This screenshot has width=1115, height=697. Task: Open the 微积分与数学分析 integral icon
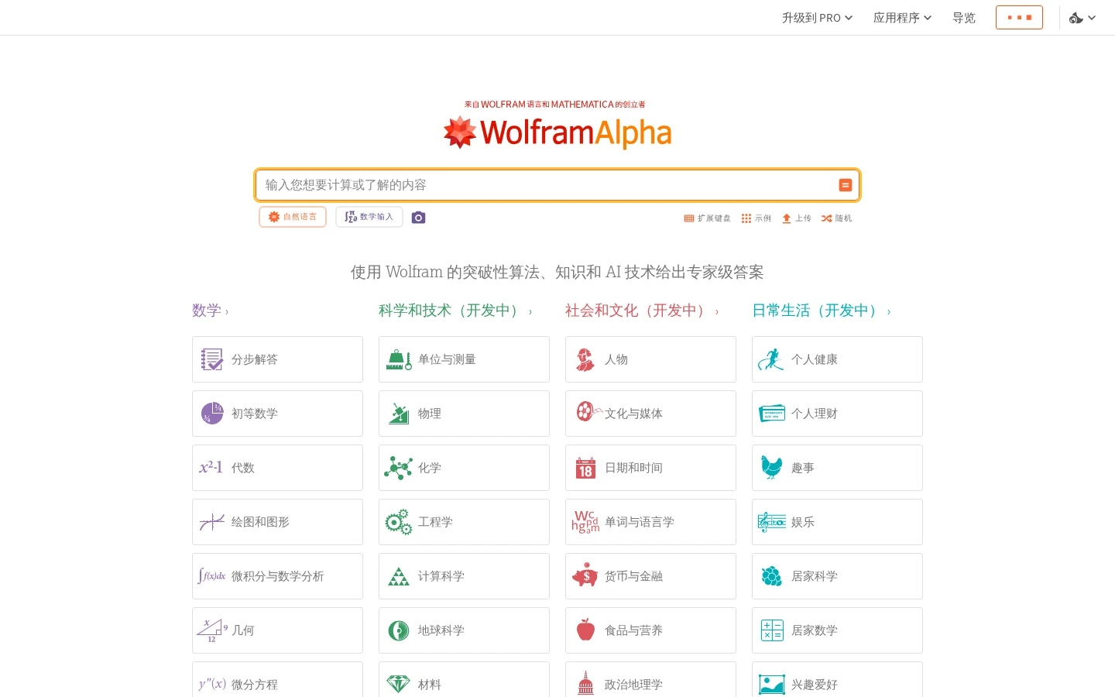pos(212,575)
